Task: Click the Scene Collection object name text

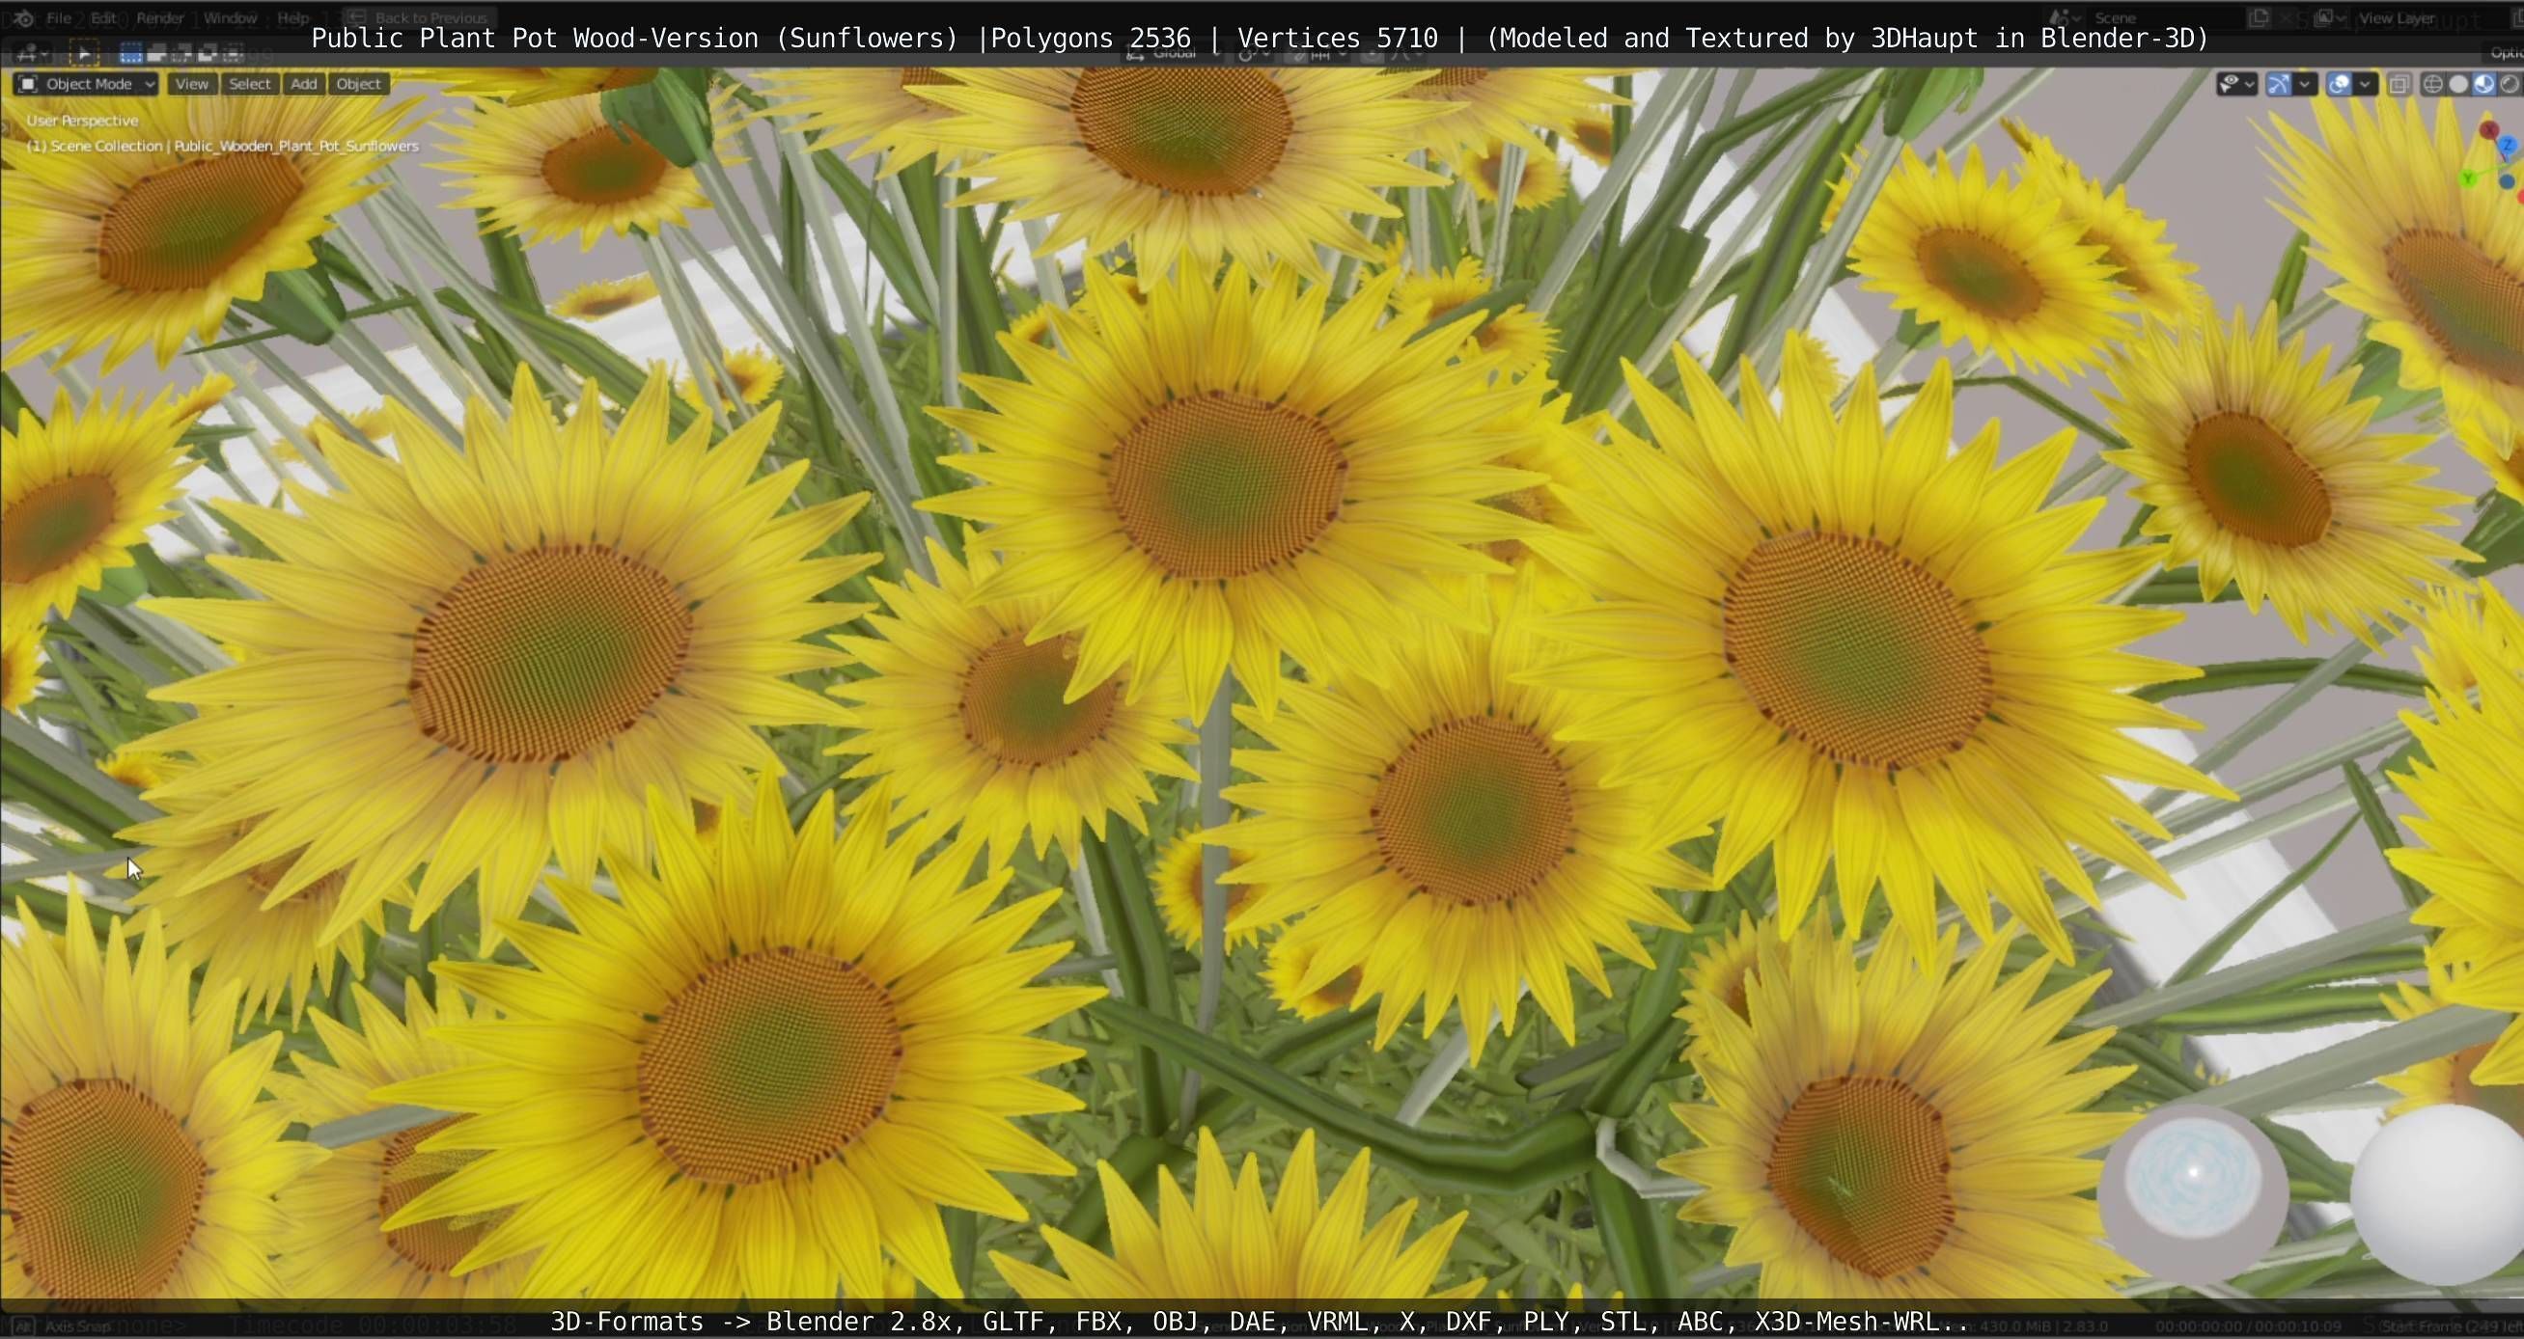Action: (x=223, y=146)
